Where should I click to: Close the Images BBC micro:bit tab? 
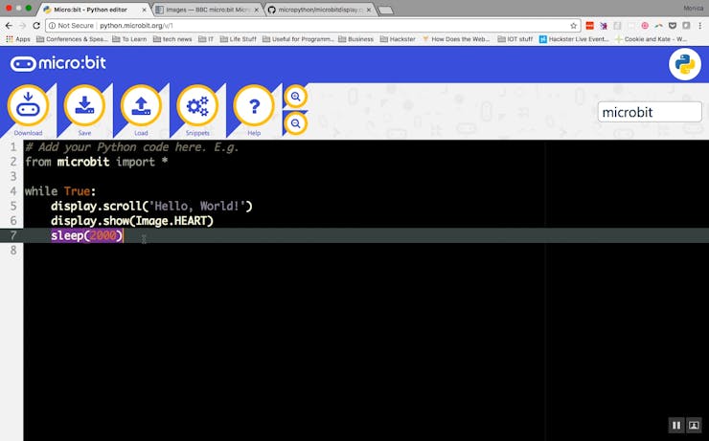tap(257, 10)
